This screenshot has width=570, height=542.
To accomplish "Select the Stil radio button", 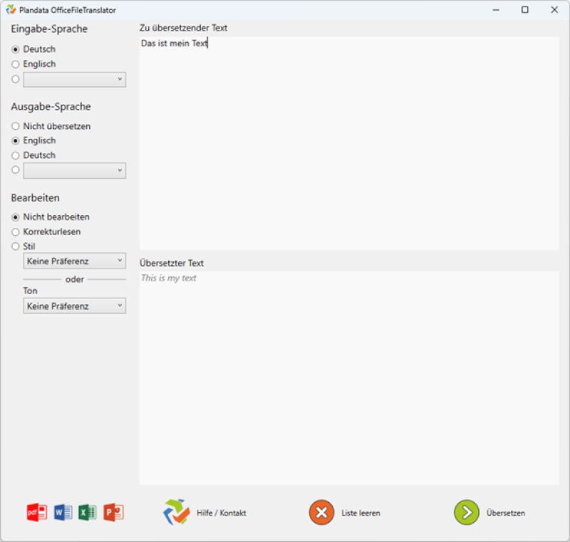I will click(16, 246).
